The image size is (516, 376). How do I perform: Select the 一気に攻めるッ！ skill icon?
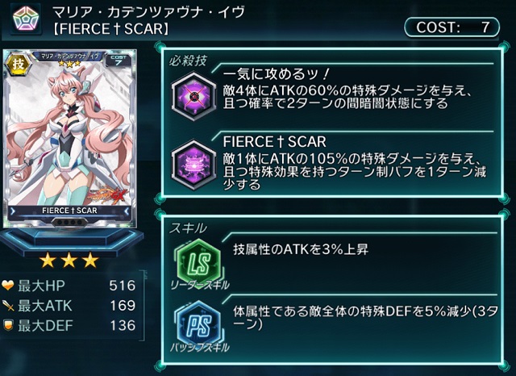(194, 96)
